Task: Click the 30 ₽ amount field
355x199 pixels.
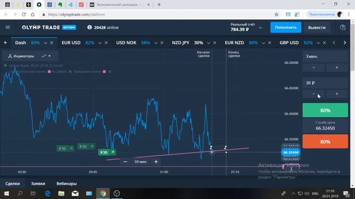Action: tap(325, 83)
